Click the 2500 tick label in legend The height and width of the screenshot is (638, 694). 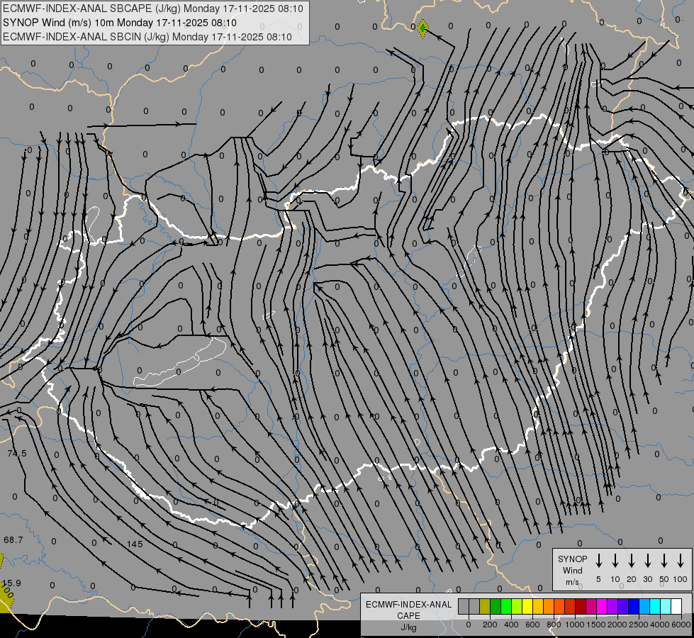click(639, 625)
